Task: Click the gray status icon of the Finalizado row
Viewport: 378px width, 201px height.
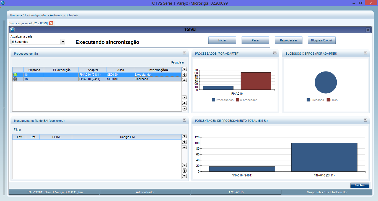Action: click(x=15, y=79)
